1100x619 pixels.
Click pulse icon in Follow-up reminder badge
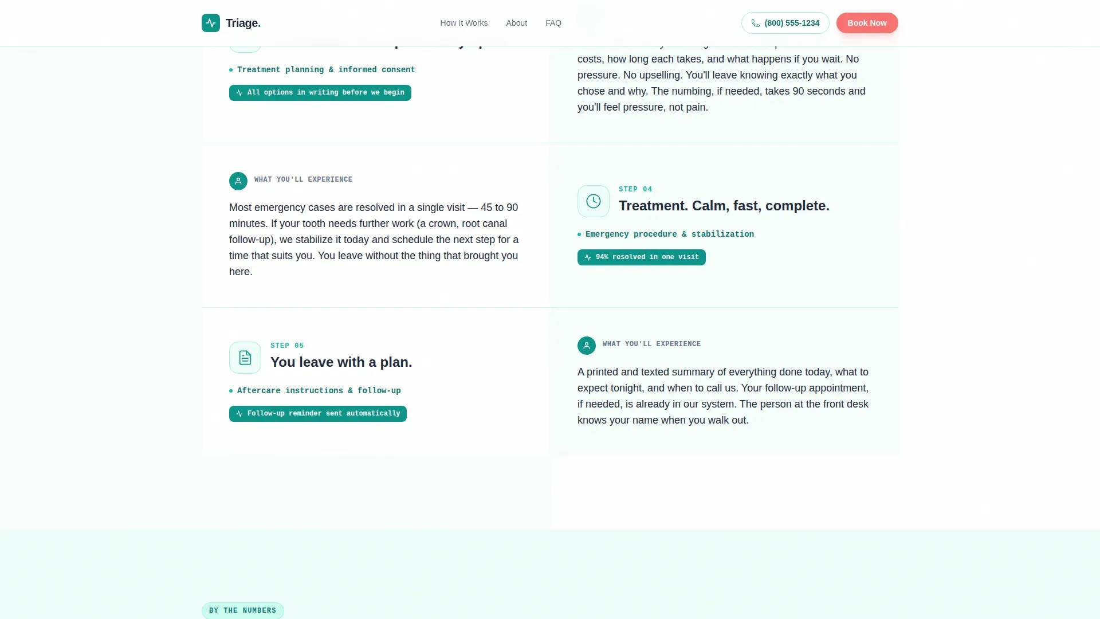(x=239, y=414)
